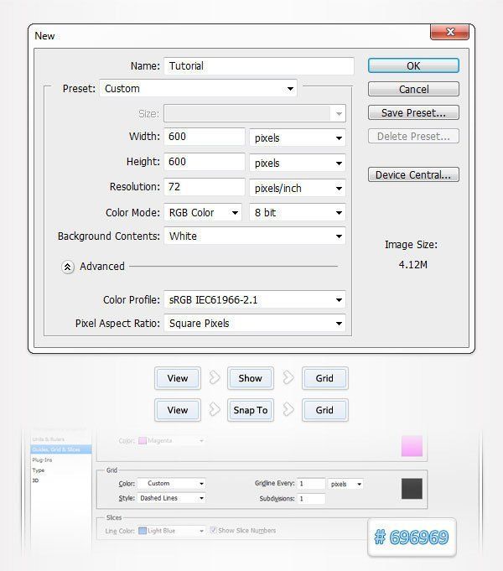Screen dimensions: 503x571
Task: Click OK in the New dialog
Action: [413, 66]
